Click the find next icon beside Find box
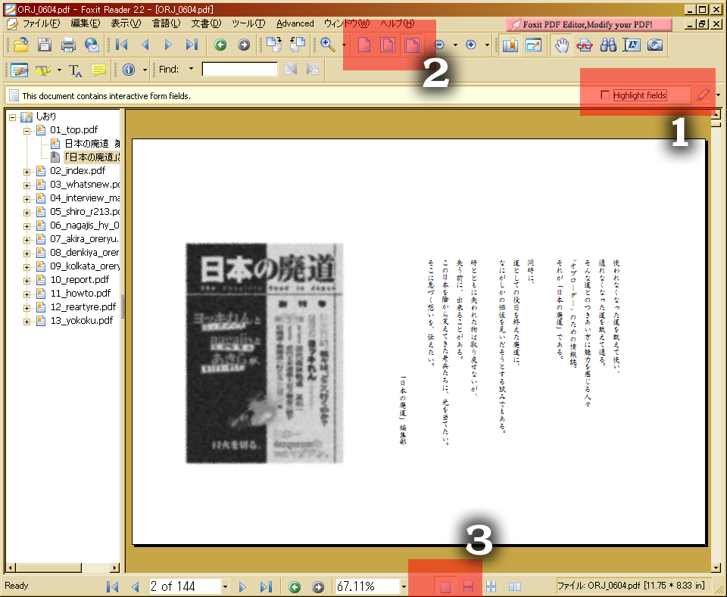Viewport: 727px width, 597px height. [313, 70]
